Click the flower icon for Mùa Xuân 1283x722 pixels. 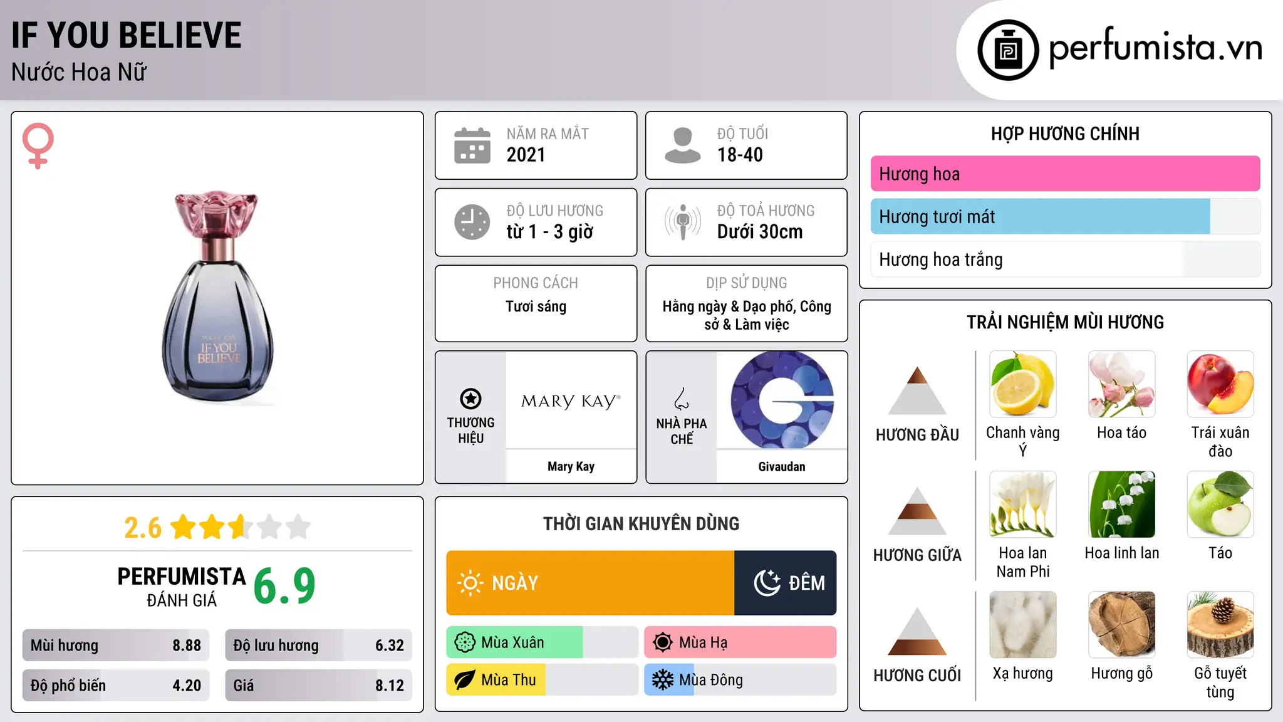coord(465,642)
